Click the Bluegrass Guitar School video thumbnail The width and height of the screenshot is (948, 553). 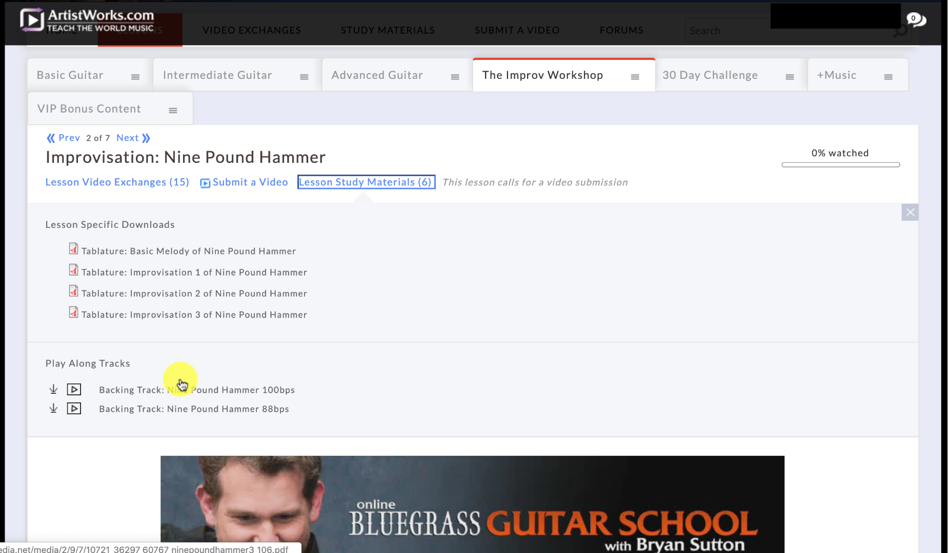(x=472, y=504)
